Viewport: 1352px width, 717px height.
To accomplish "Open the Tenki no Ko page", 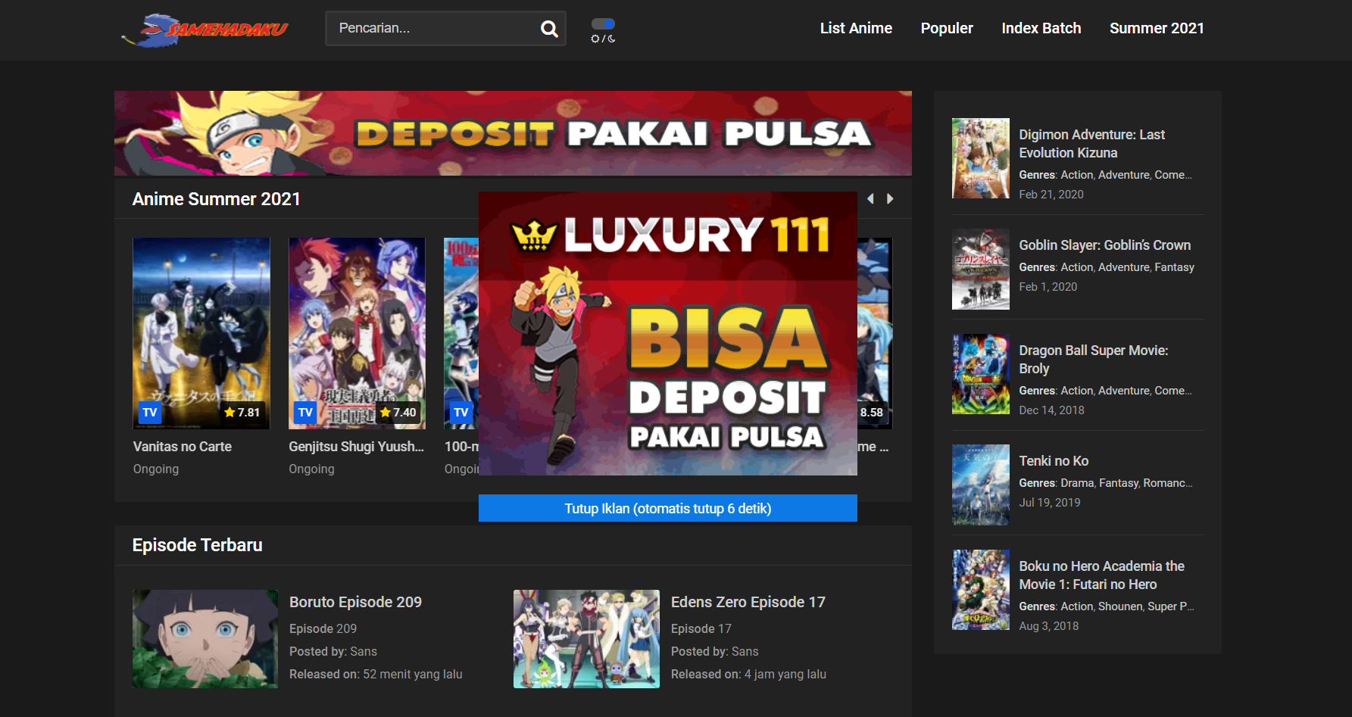I will (1054, 460).
